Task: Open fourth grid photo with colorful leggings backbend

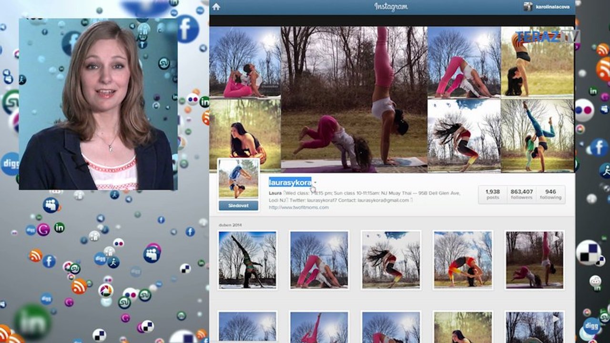Action: click(x=463, y=260)
